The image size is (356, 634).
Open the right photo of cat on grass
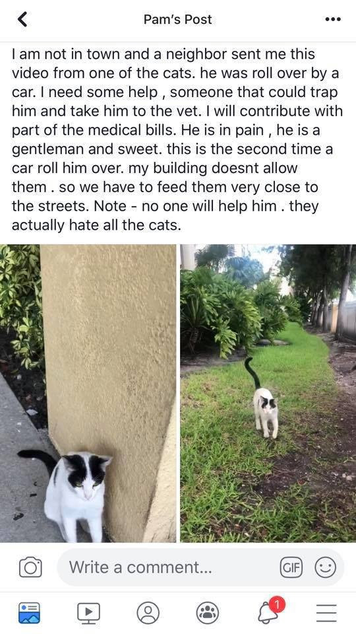click(268, 393)
